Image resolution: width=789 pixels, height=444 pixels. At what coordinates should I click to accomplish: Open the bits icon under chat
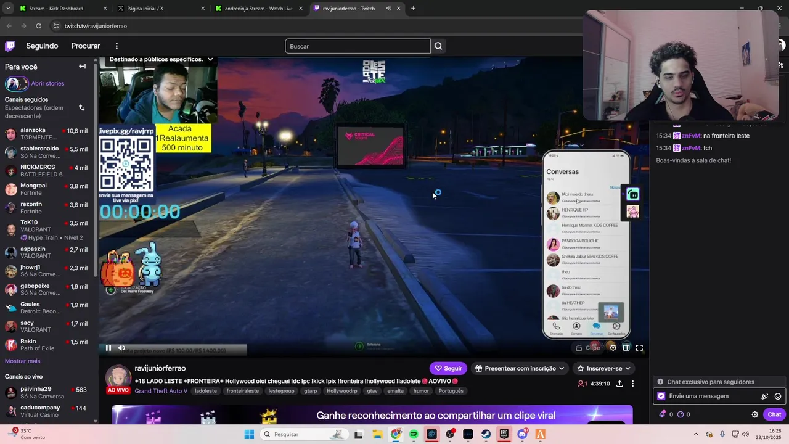[663, 414]
